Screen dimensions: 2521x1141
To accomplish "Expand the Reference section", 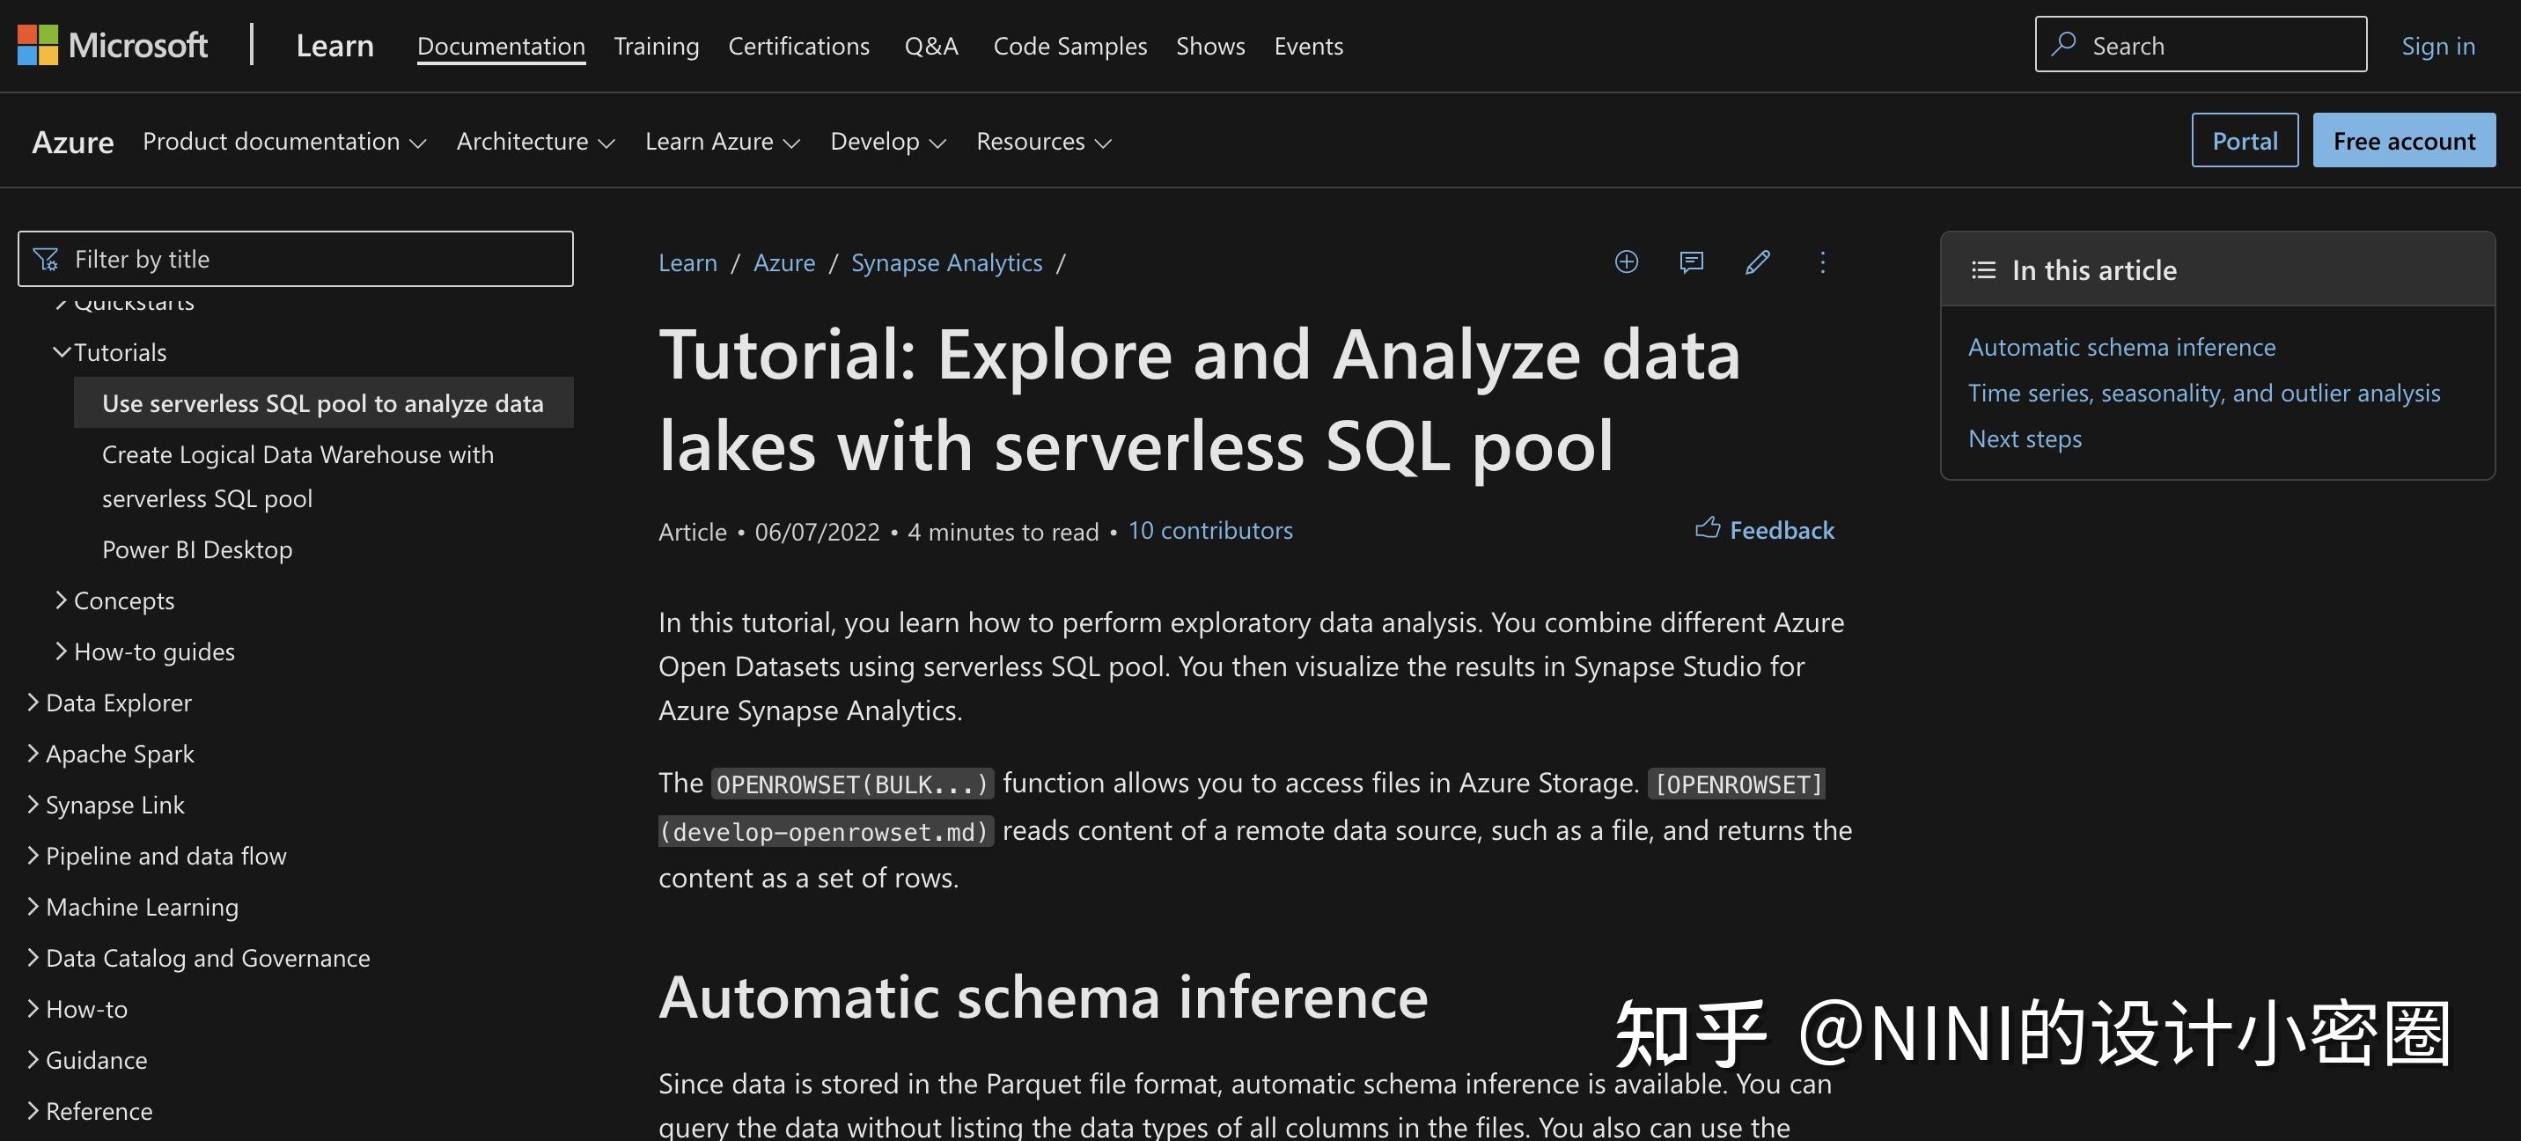I will [33, 1111].
